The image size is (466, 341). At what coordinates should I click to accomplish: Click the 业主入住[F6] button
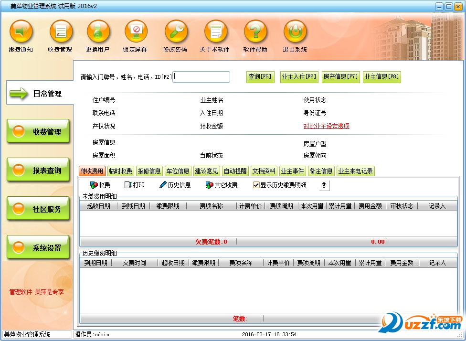pyautogui.click(x=299, y=77)
